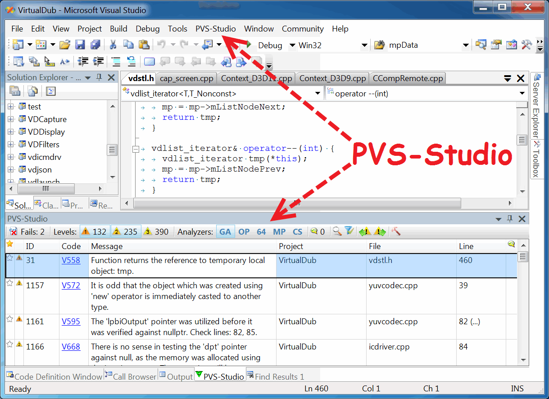Uncomment the selected lines icon
The height and width of the screenshot is (399, 549).
tap(131, 62)
